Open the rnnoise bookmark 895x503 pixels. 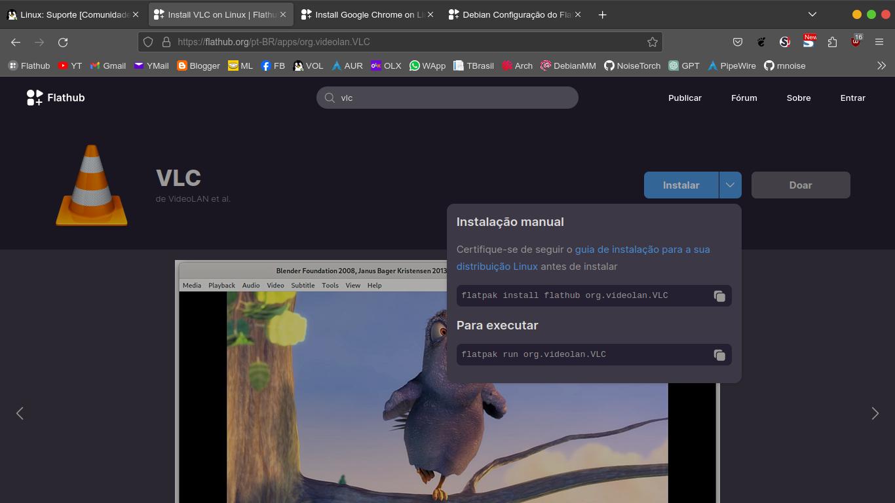(784, 65)
